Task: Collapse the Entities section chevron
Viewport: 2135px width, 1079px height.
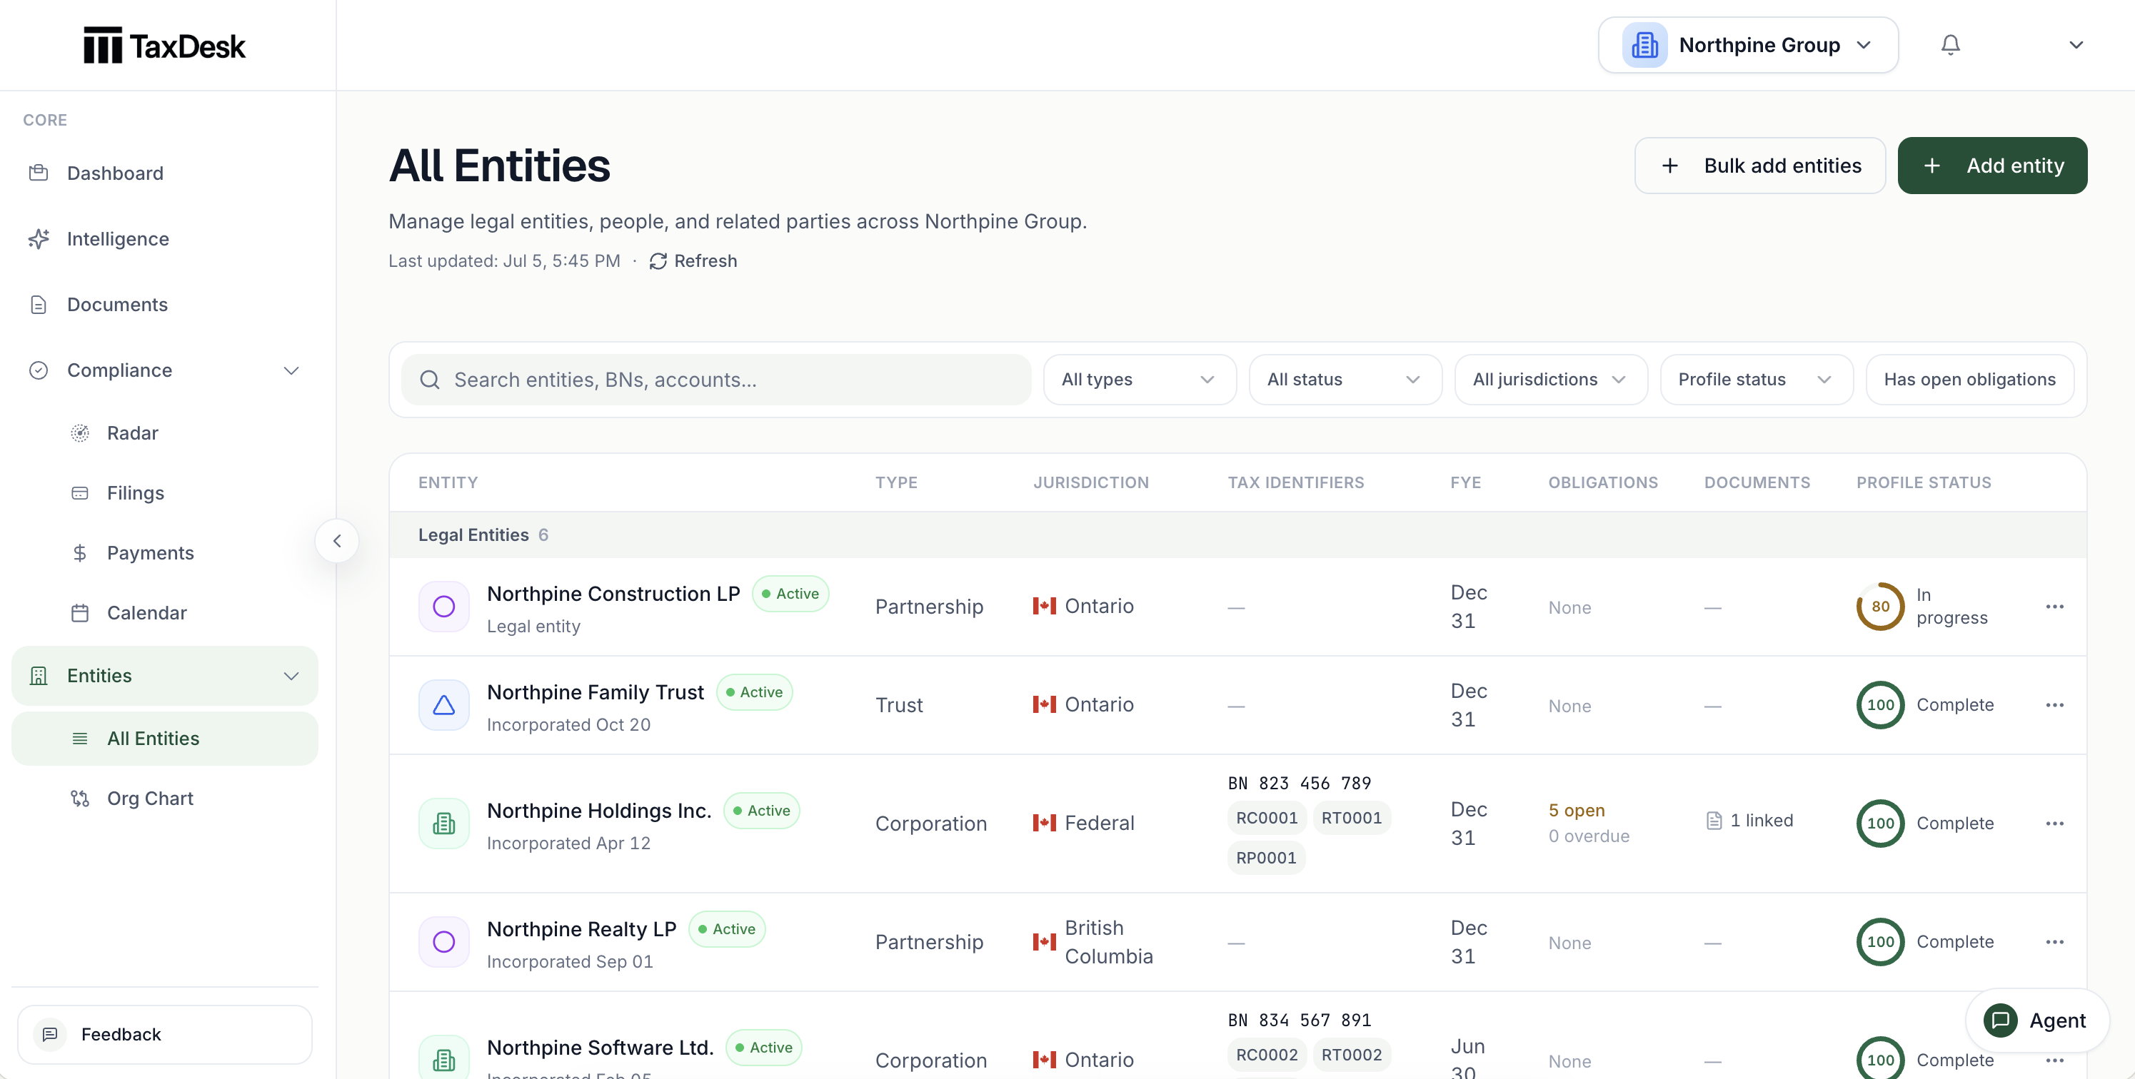Action: pos(291,676)
